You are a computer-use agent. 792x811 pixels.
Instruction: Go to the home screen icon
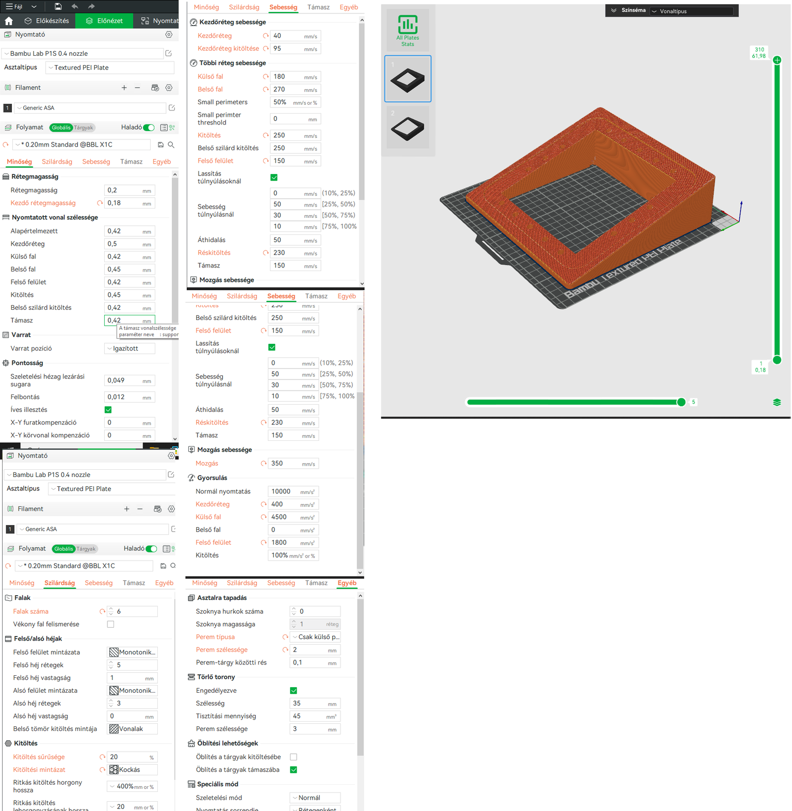9,21
